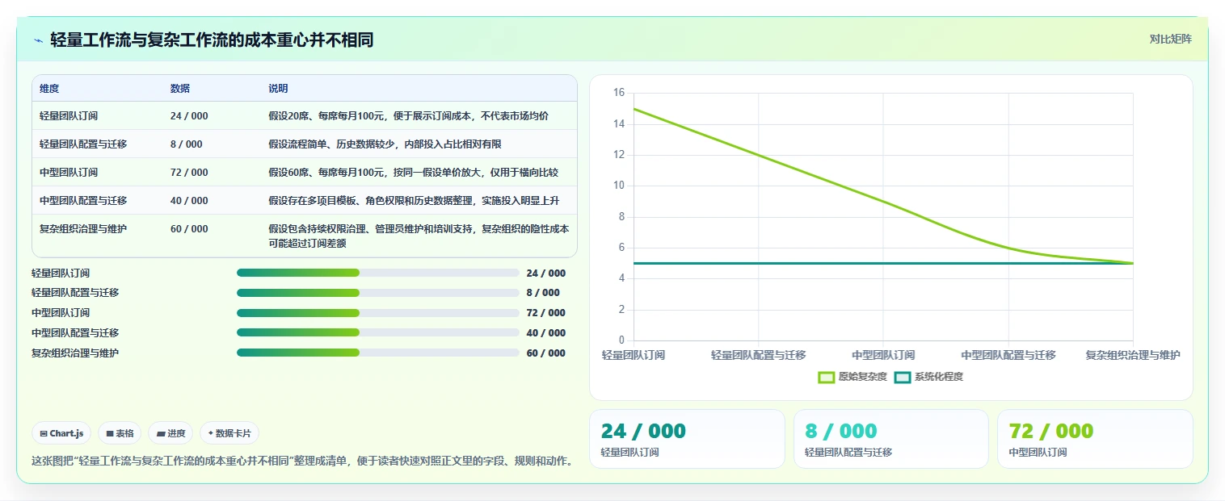Click the 中型团队订阅 progress bar
Viewport: 1225px width, 501px height.
click(x=377, y=313)
